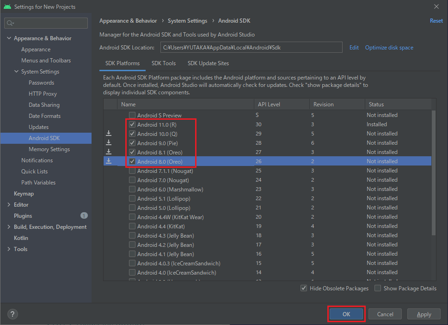The height and width of the screenshot is (325, 448).
Task: Check the Android 7.1.1 (Nougat) checkbox
Action: pyautogui.click(x=132, y=171)
